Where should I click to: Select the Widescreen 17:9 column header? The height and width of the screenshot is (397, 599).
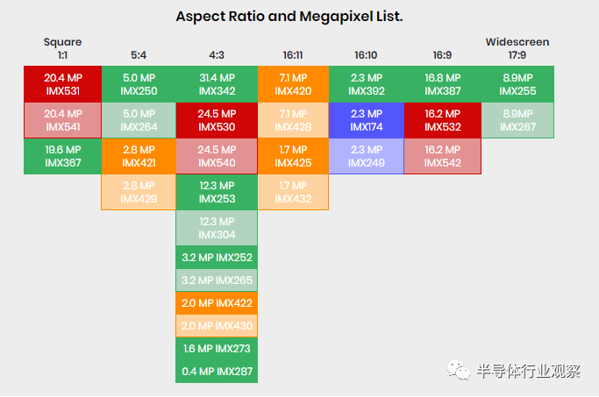pyautogui.click(x=519, y=48)
